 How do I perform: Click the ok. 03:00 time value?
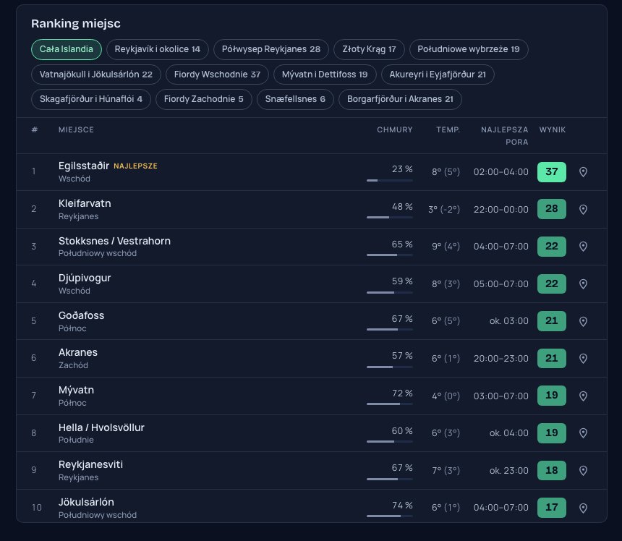(x=509, y=321)
